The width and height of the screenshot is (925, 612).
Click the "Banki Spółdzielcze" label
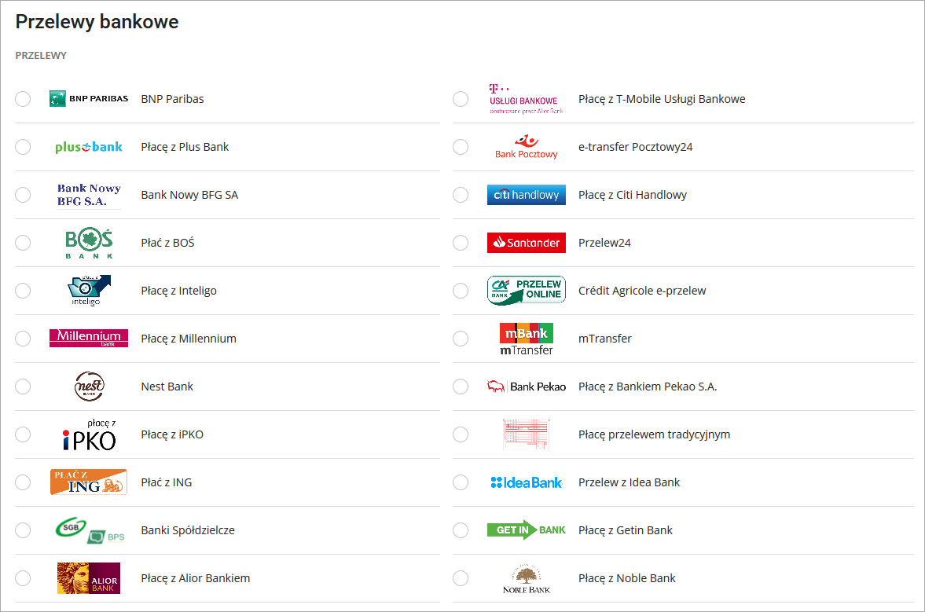pos(187,530)
